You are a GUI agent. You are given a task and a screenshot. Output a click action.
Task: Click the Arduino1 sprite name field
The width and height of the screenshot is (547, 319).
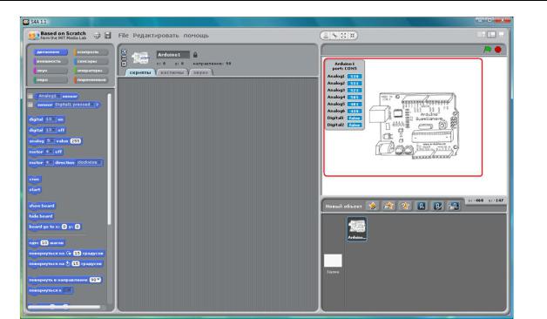[x=173, y=55]
